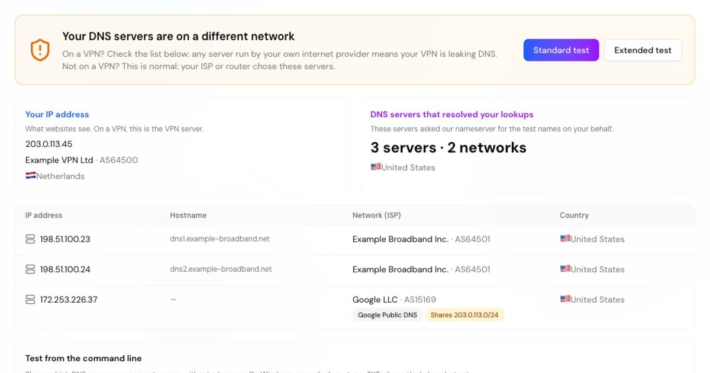Click the Netherlands country label
Screen dimensions: 710x373
click(60, 176)
